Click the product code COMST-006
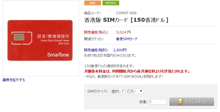The height and width of the screenshot is (112, 220). [126, 13]
